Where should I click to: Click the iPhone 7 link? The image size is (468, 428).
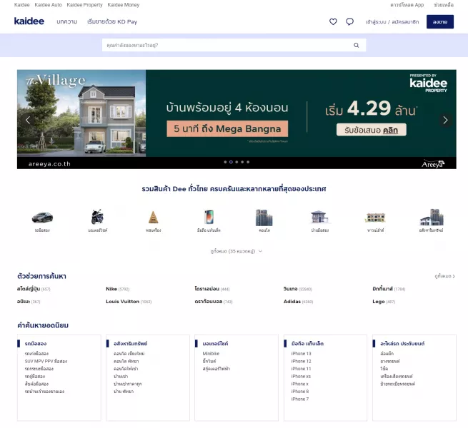(300, 399)
